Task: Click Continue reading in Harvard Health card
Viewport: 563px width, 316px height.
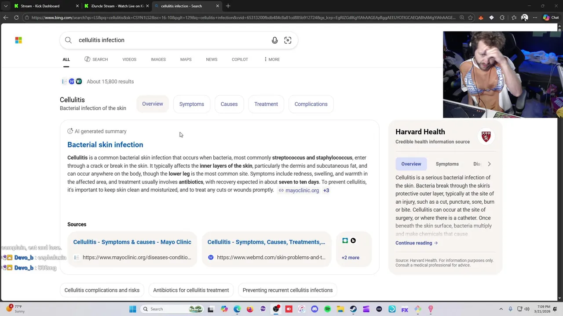Action: tap(416, 243)
